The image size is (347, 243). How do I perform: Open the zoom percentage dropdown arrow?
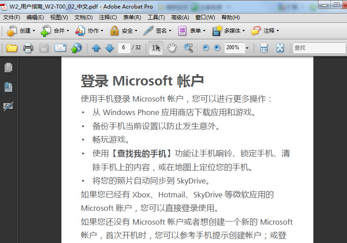(247, 48)
